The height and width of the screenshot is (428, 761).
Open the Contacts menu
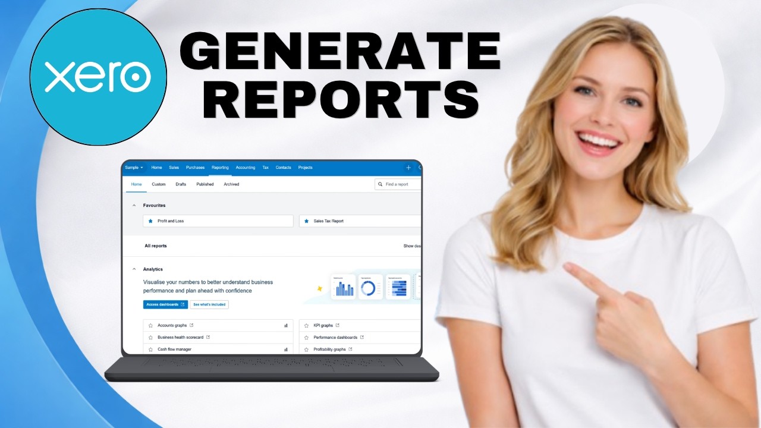click(x=284, y=168)
